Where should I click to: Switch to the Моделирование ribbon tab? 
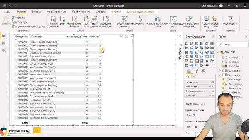(56, 12)
